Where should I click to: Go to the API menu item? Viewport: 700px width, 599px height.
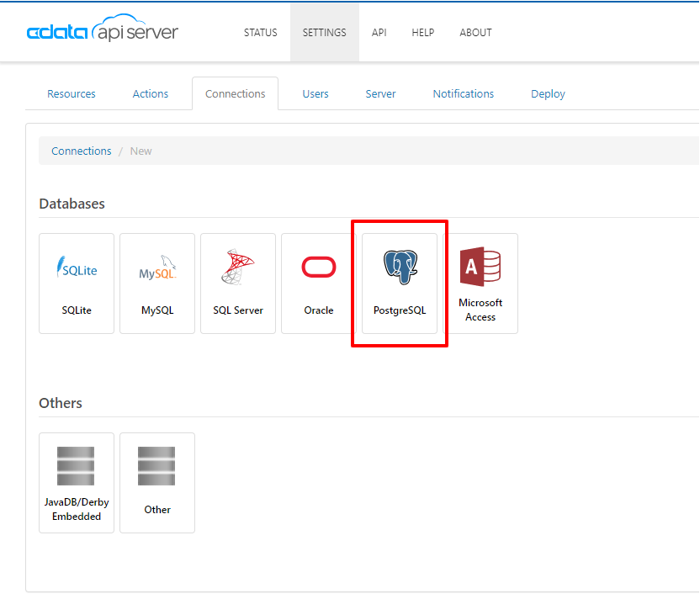[x=379, y=33]
